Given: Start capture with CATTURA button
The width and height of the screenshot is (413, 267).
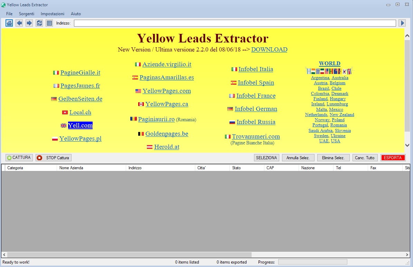Looking at the screenshot, I should (x=19, y=158).
